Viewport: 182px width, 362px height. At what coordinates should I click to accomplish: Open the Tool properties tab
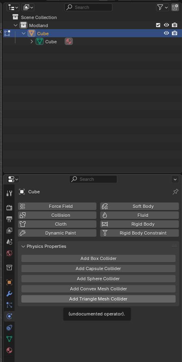click(x=9, y=193)
